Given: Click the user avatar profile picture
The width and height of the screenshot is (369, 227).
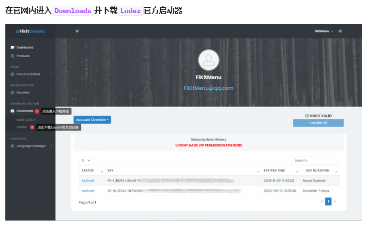Looking at the screenshot, I should coord(209,60).
